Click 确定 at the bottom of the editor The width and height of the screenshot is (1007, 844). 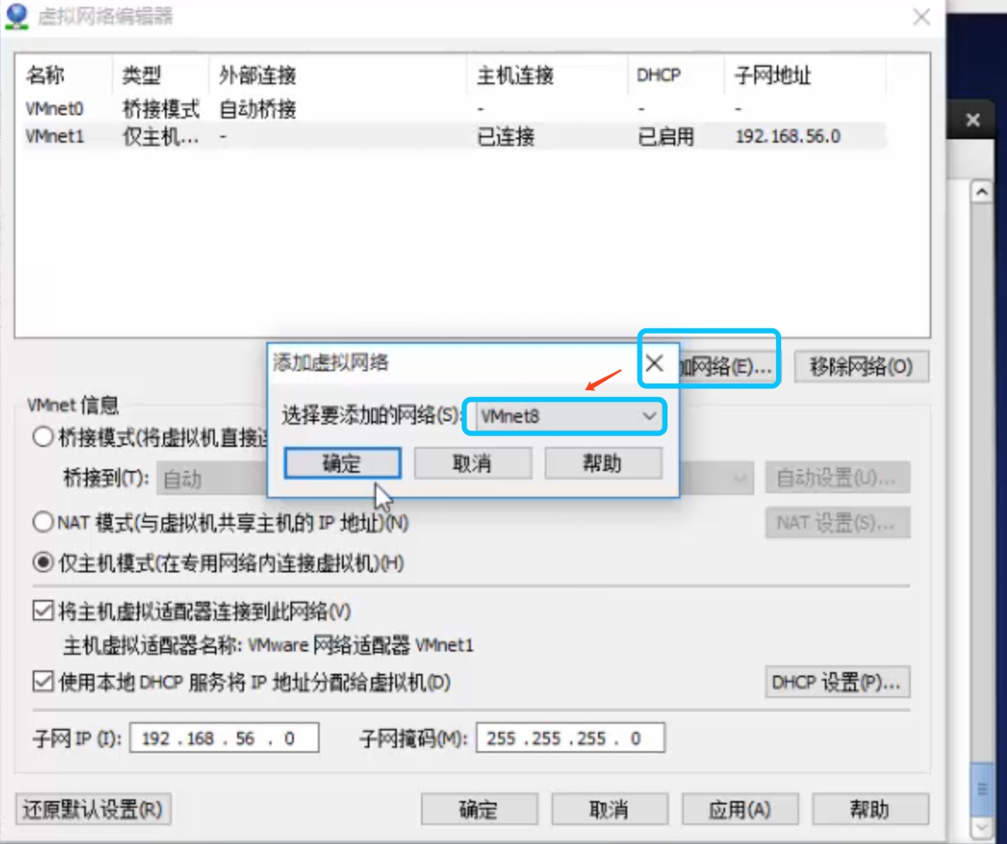pyautogui.click(x=479, y=810)
